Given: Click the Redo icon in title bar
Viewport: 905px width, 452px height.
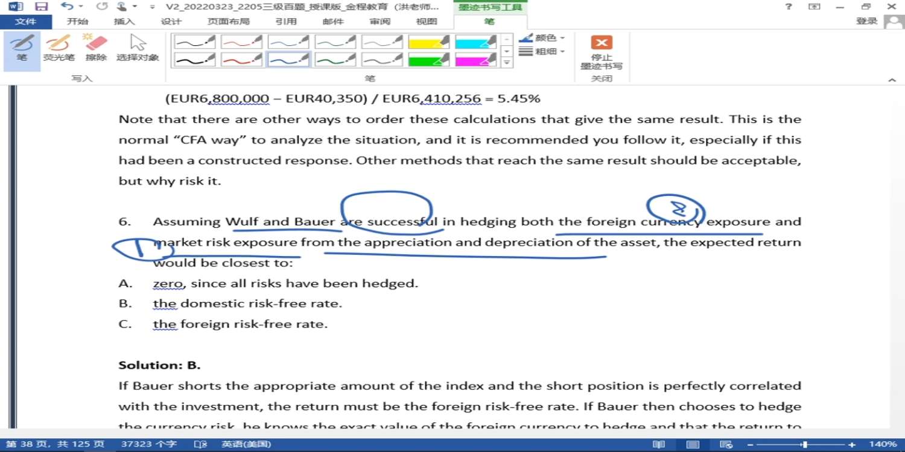Looking at the screenshot, I should pos(102,7).
